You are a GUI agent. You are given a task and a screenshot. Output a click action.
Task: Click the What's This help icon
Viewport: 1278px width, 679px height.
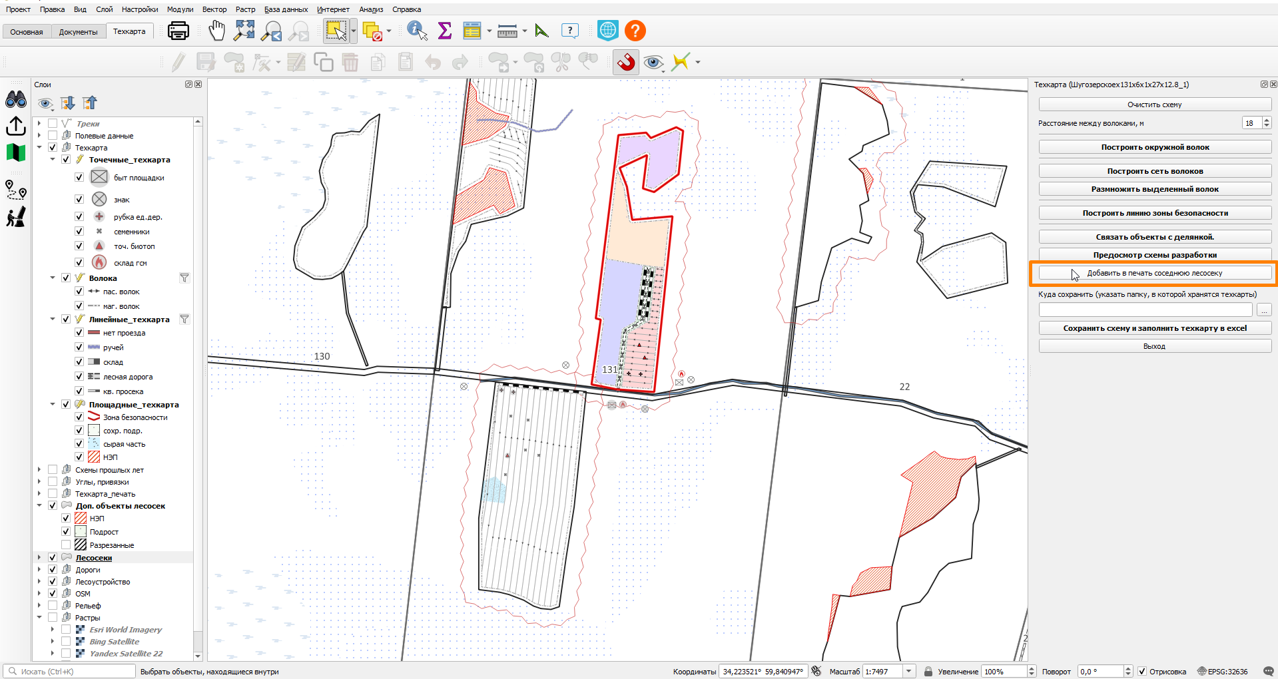click(570, 31)
